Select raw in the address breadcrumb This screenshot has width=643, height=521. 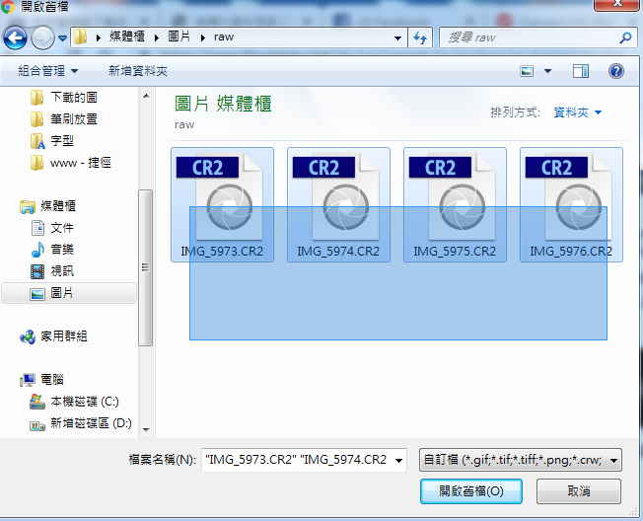(224, 37)
